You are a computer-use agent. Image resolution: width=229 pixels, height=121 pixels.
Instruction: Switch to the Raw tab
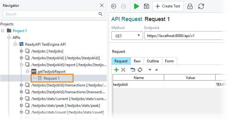(137, 61)
